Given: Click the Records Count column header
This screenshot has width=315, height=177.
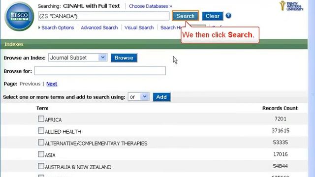Looking at the screenshot, I should (280, 108).
